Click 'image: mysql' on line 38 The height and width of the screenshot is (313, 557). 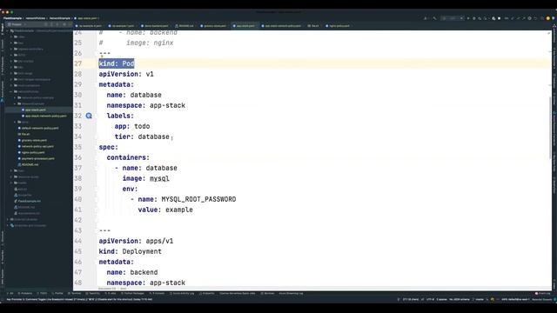146,178
